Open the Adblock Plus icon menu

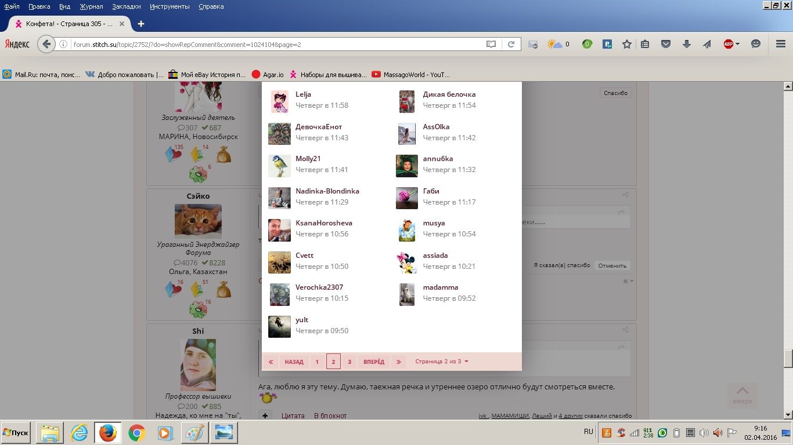[729, 44]
